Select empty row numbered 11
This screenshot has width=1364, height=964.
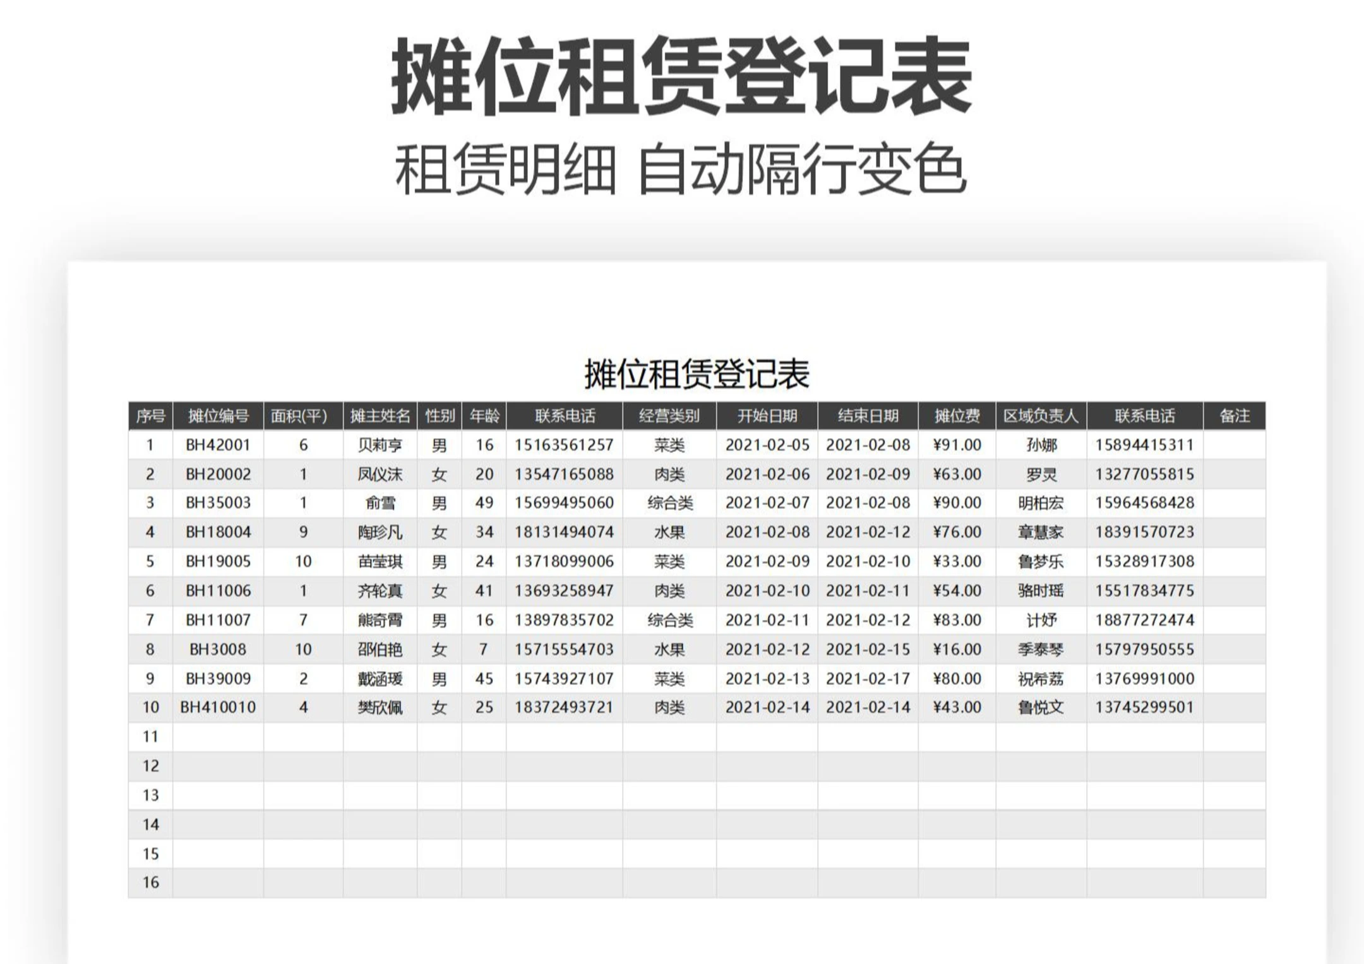point(150,736)
